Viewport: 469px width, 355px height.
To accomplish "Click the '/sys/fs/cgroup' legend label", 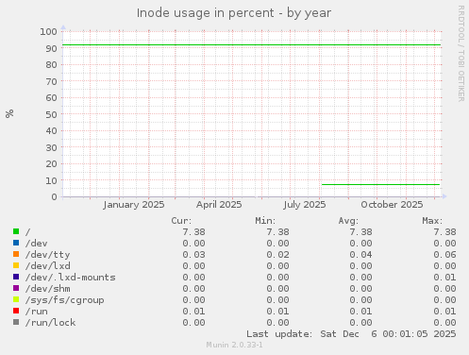I will pyautogui.click(x=65, y=300).
